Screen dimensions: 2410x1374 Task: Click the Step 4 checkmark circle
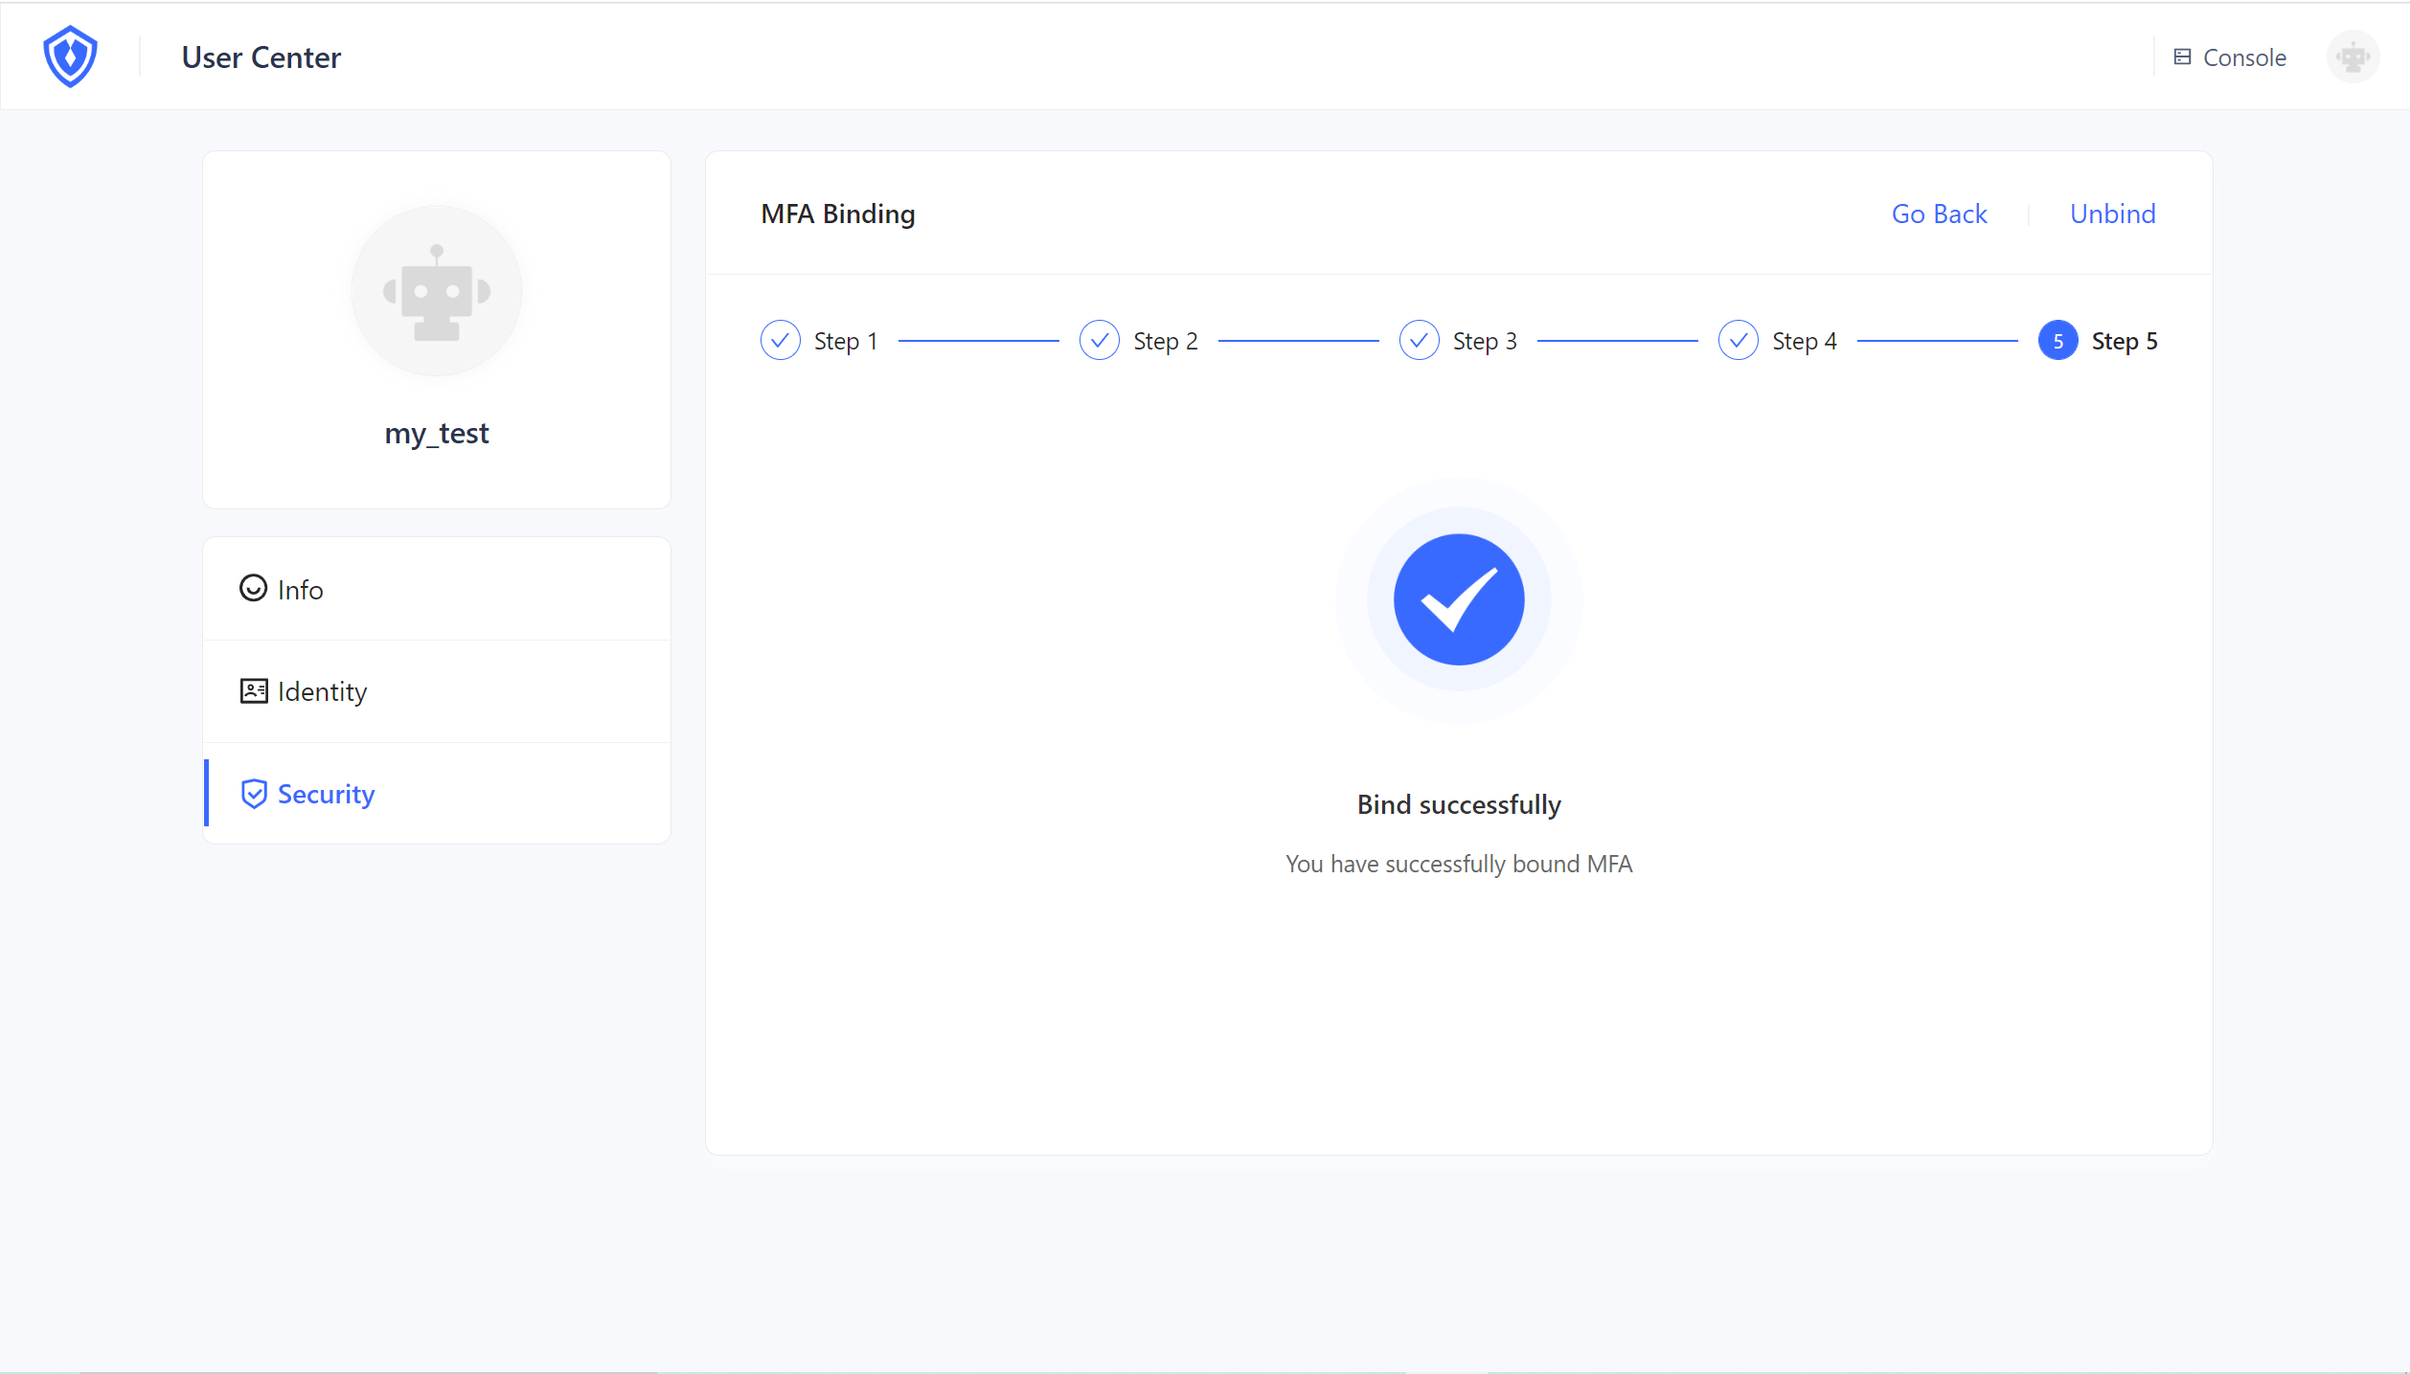[x=1738, y=341]
